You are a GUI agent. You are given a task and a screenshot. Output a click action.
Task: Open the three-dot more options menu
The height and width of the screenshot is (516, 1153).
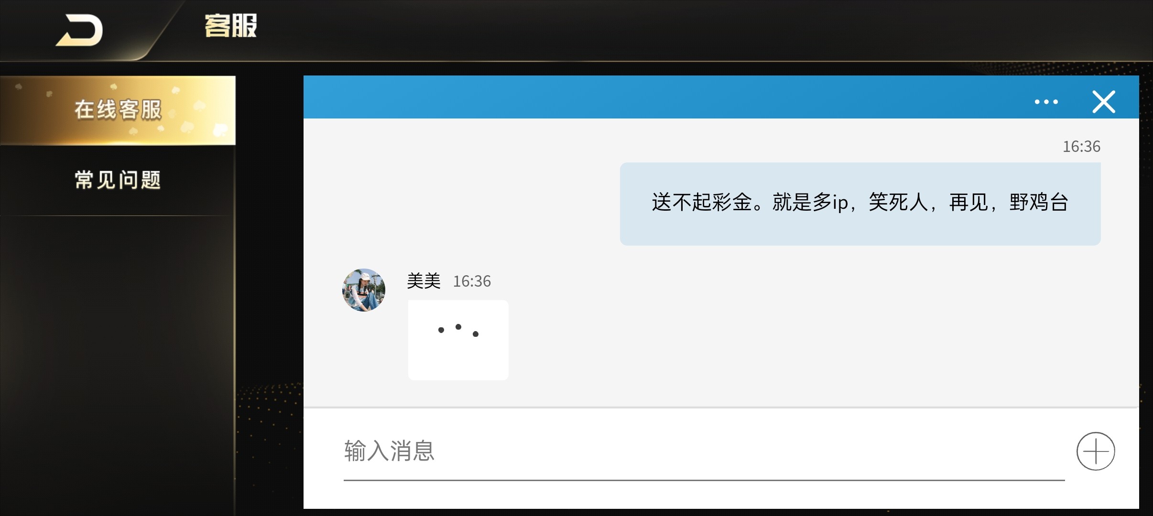(1046, 102)
